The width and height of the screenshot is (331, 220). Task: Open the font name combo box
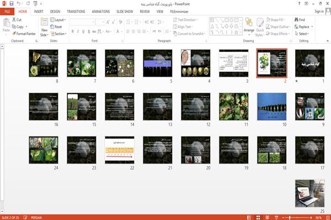pyautogui.click(x=82, y=22)
